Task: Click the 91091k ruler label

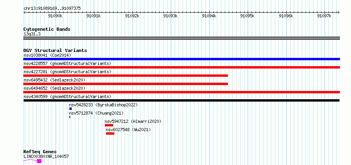Action: [94, 16]
